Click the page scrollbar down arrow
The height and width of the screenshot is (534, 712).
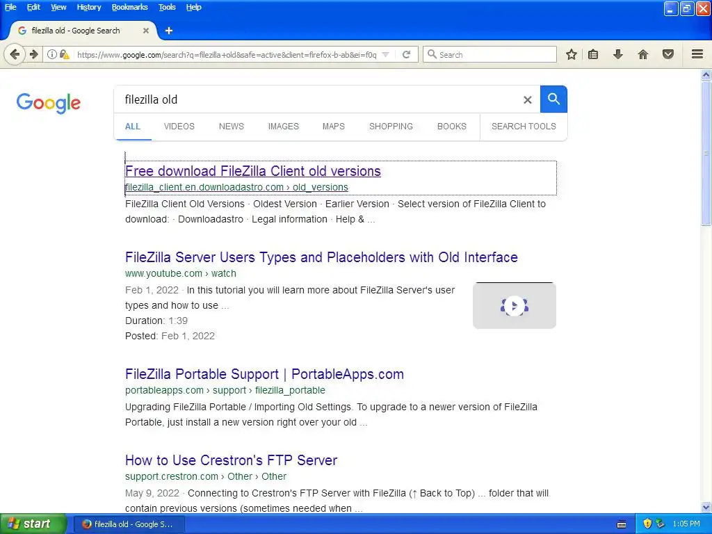pyautogui.click(x=706, y=507)
